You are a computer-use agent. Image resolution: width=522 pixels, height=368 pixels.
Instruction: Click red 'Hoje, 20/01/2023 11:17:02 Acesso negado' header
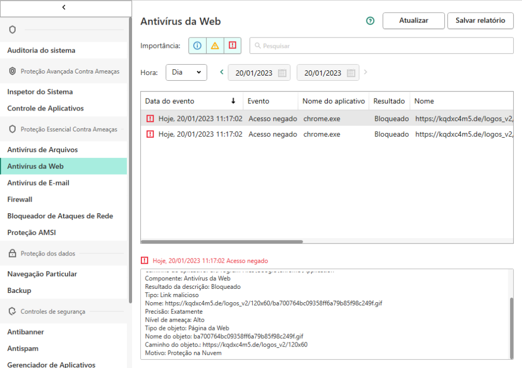tap(210, 261)
